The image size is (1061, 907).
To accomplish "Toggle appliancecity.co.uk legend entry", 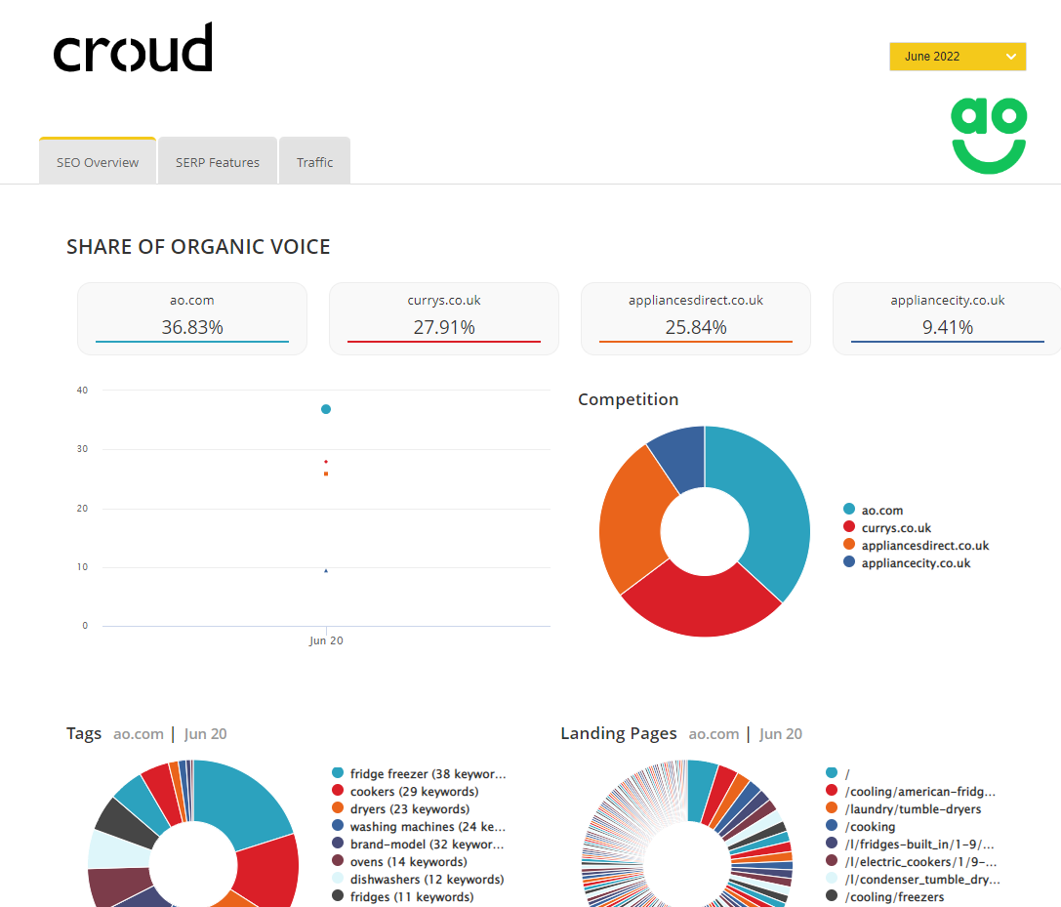I will click(915, 563).
